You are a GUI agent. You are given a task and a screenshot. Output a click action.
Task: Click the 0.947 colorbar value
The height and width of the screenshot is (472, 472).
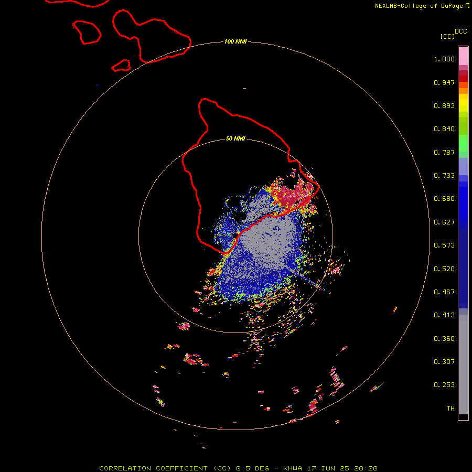pyautogui.click(x=444, y=82)
